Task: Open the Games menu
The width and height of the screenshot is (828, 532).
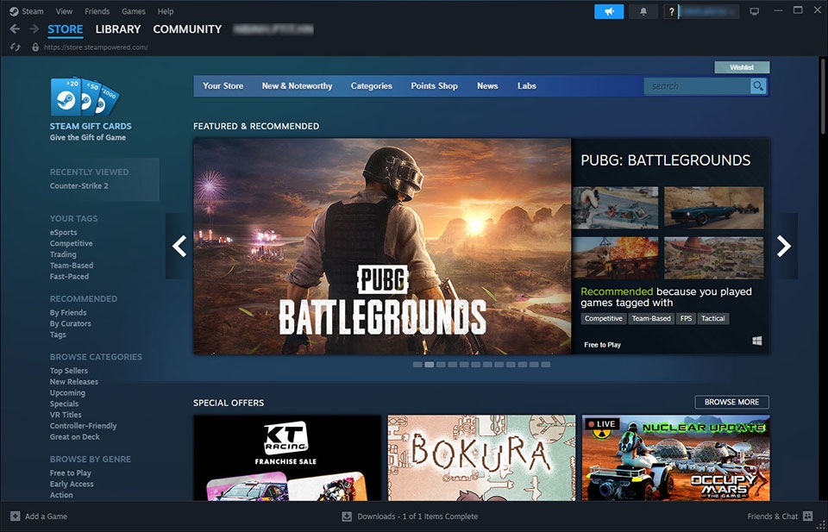Action: [x=134, y=11]
